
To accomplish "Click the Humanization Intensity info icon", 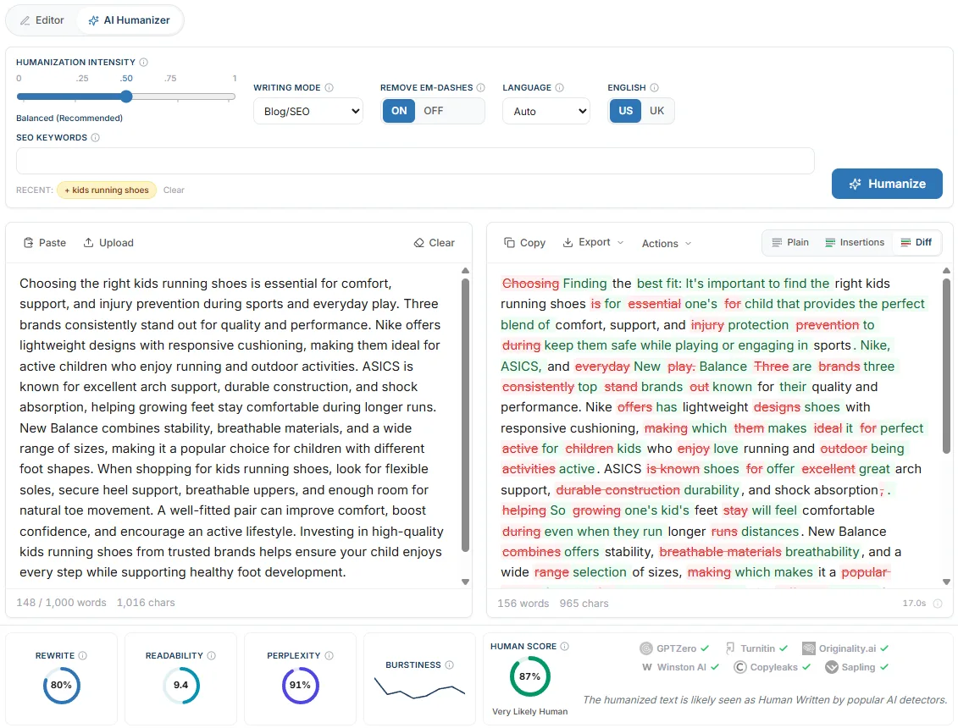I will (x=144, y=63).
